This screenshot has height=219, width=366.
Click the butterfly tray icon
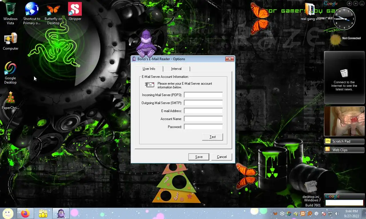275,214
